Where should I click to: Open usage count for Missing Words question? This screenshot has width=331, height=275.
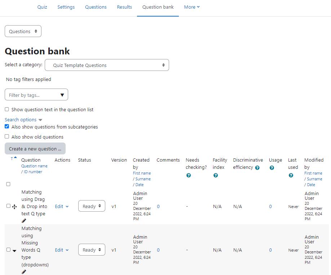pos(270,250)
